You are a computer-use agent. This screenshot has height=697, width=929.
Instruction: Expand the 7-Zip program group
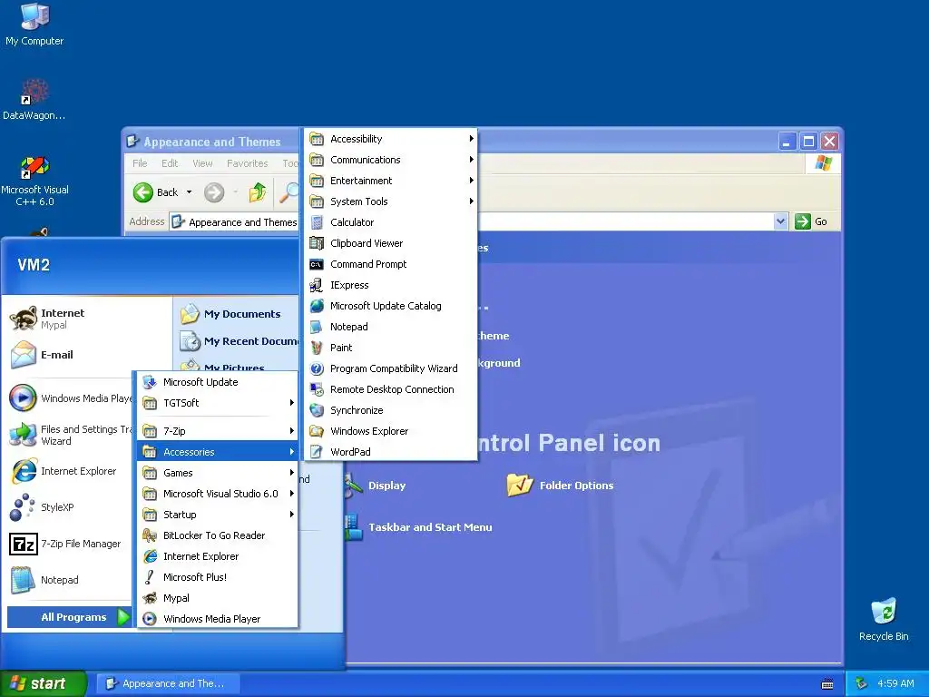217,431
